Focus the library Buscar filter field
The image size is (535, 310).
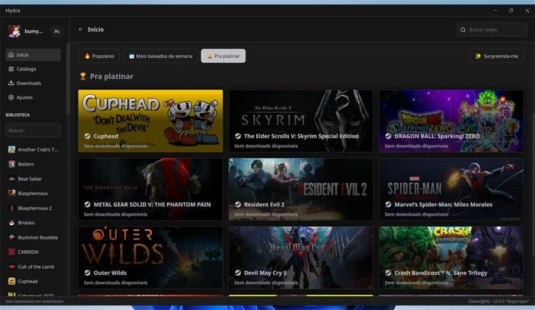[33, 130]
